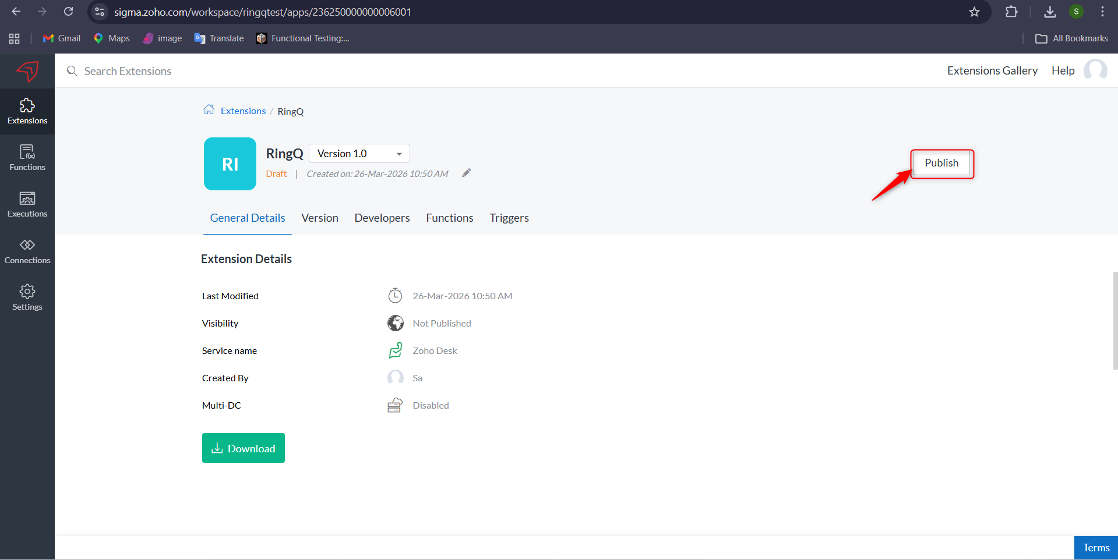Click the 'Not Published' visibility value
The width and height of the screenshot is (1118, 560).
[x=442, y=323]
